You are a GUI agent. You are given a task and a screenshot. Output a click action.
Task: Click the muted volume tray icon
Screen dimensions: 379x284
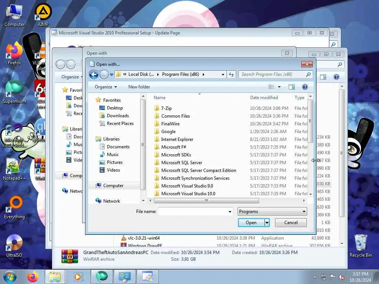342,277
